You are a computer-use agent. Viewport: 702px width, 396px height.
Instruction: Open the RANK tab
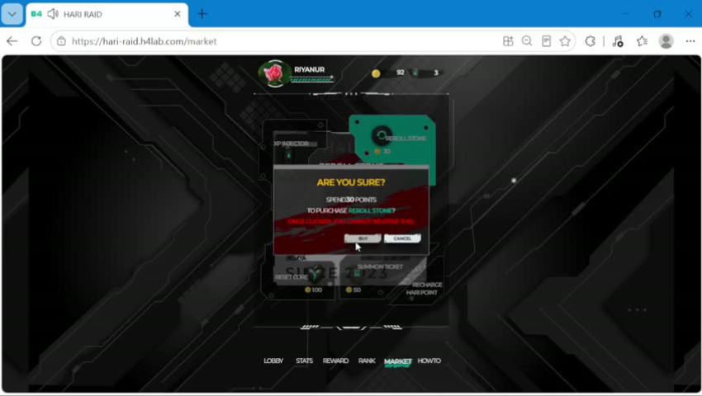tap(367, 361)
